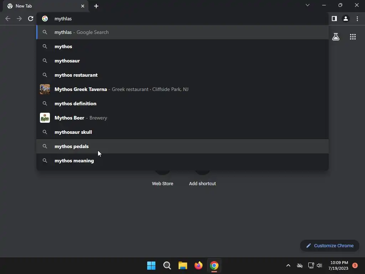This screenshot has height=274, width=365.
Task: Select the New Tab tab
Action: [x=45, y=6]
